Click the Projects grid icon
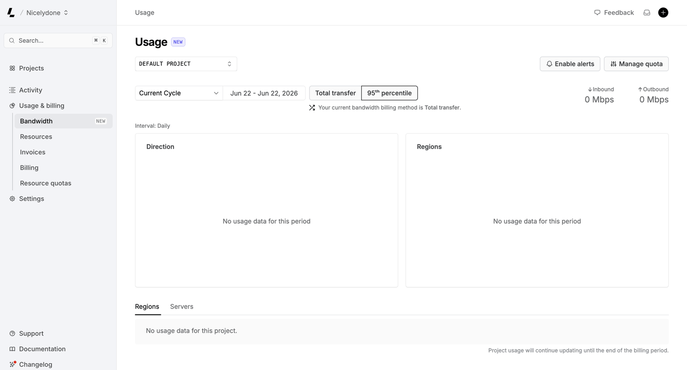This screenshot has height=370, width=687. (x=12, y=68)
